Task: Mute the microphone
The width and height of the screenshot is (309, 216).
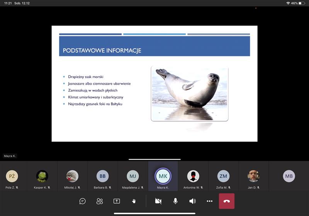Action: (x=175, y=201)
